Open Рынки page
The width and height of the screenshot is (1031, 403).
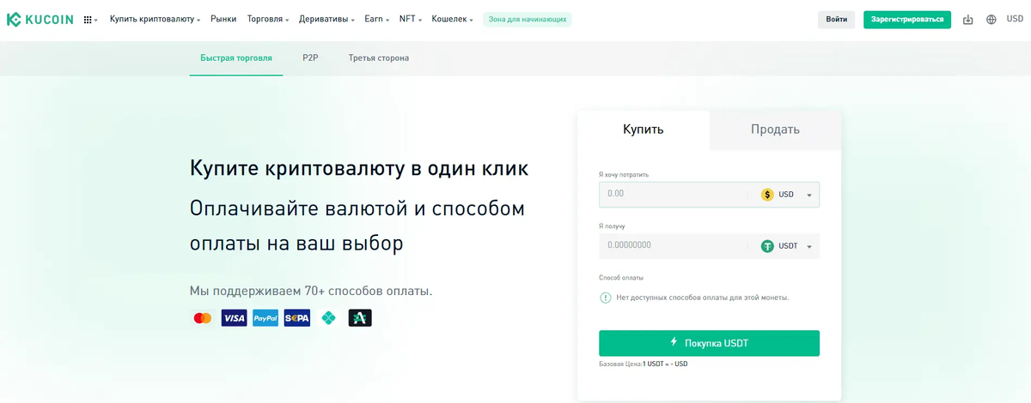[223, 19]
